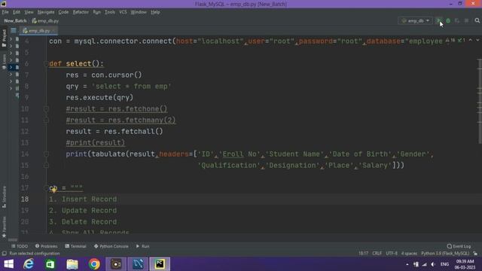Screen dimensions: 482x271
Task: Collapse the def select() code fold marker
Action: point(46,63)
